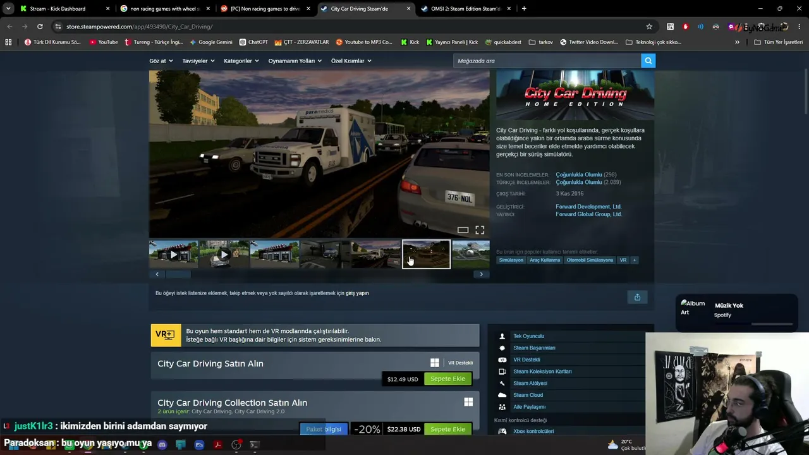Click the giriş yapın login link
The height and width of the screenshot is (455, 809).
pyautogui.click(x=357, y=293)
